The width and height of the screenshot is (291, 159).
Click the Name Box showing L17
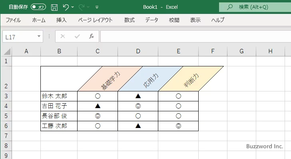point(20,37)
